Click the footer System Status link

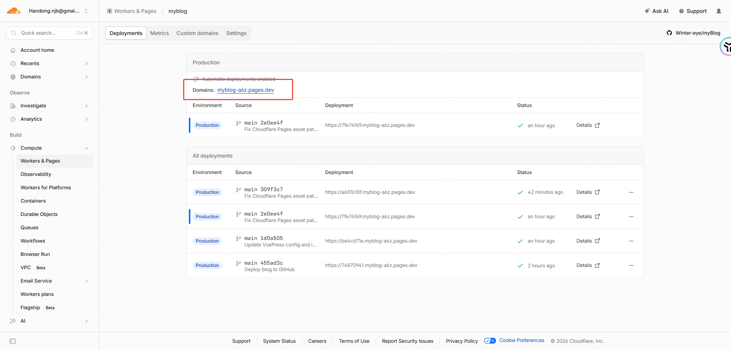pyautogui.click(x=279, y=341)
